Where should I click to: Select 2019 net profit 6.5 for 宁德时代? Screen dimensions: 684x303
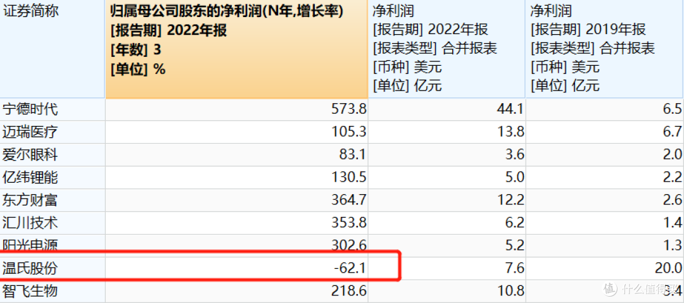click(x=605, y=109)
